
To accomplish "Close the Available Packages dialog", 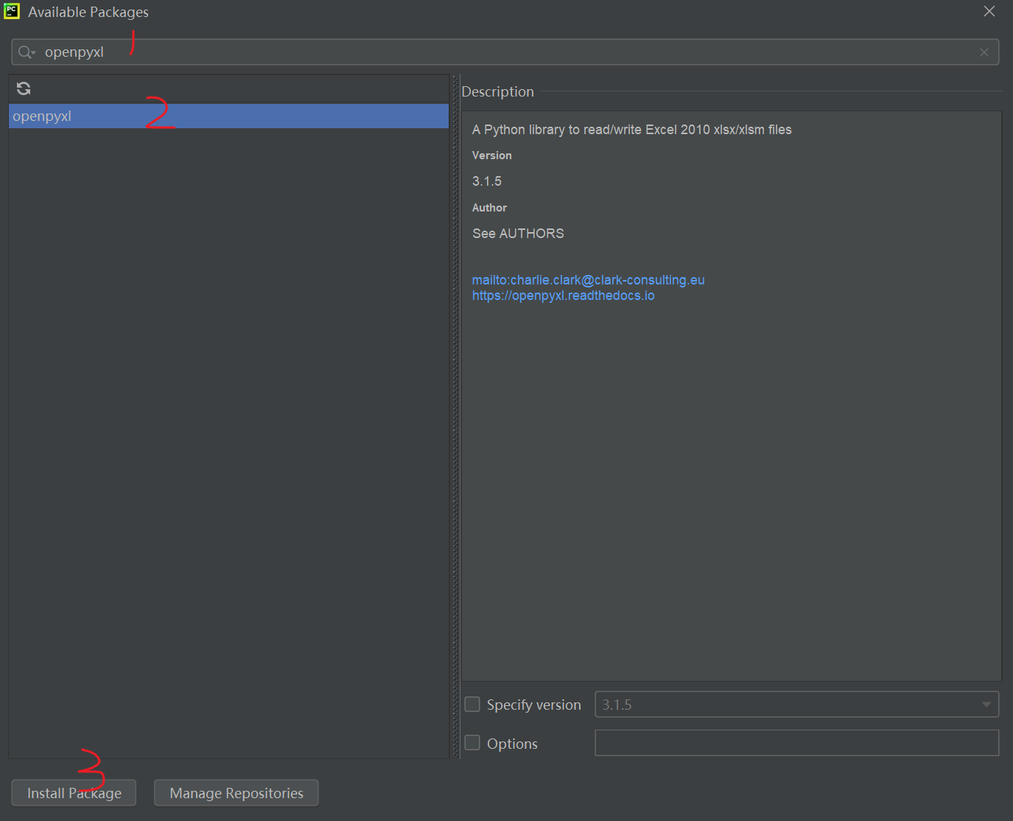I will (989, 11).
